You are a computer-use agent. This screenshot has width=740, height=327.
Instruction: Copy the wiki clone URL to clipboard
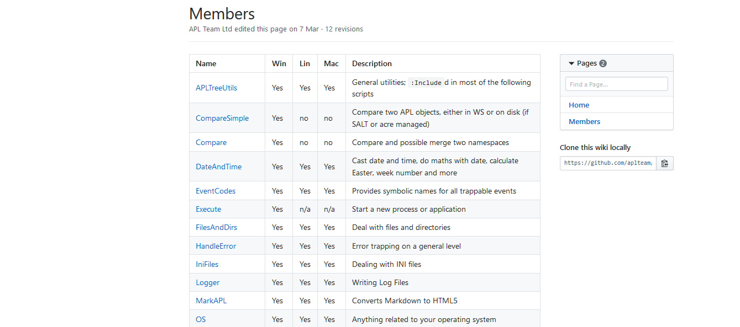[665, 163]
